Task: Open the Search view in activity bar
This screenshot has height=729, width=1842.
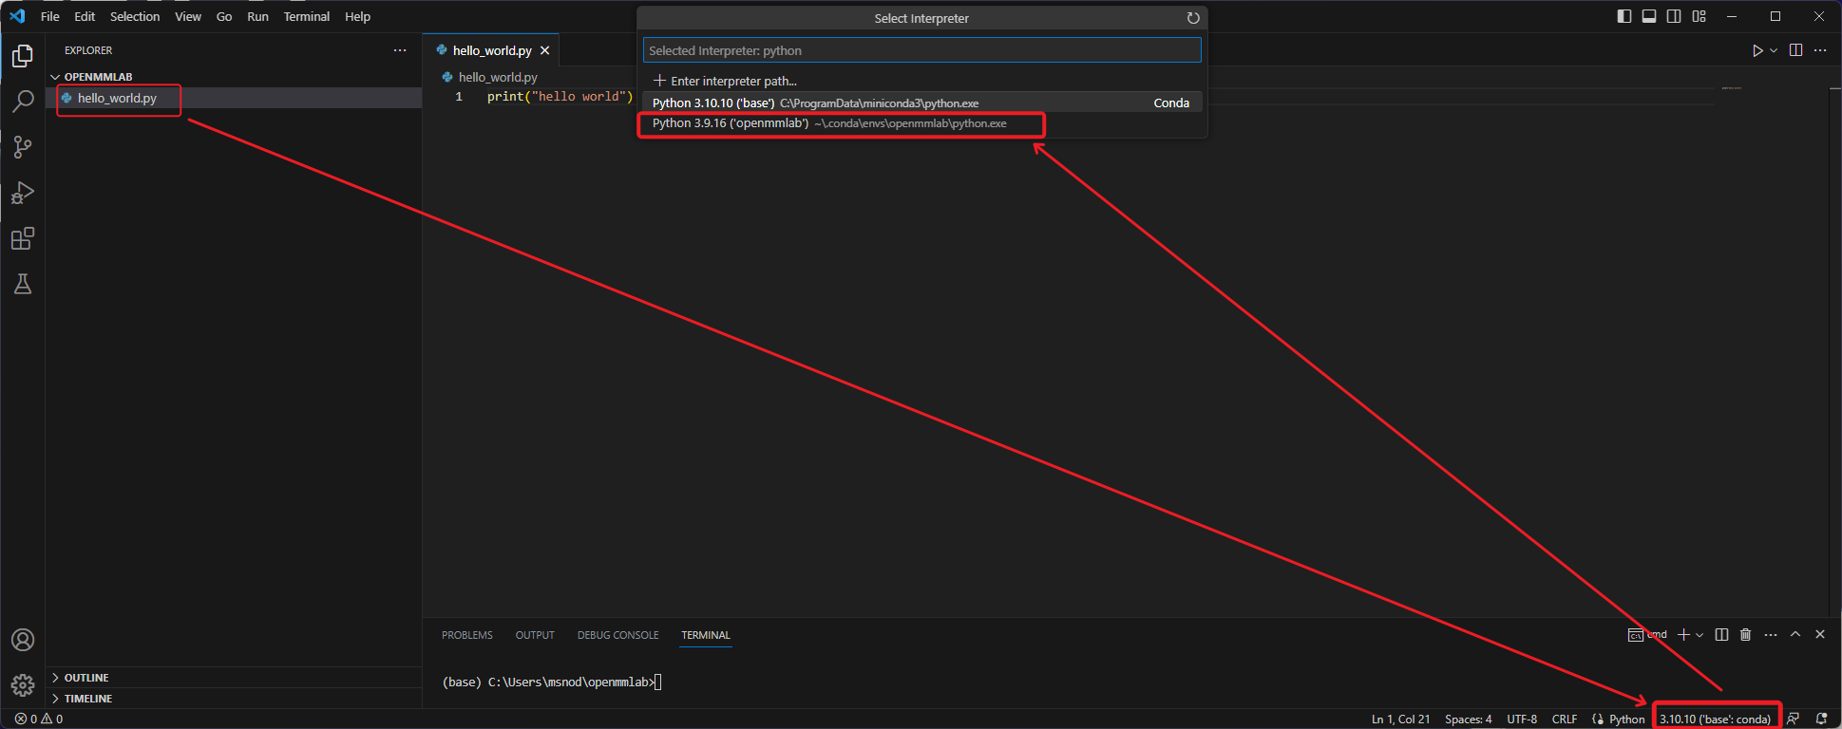Action: (23, 102)
